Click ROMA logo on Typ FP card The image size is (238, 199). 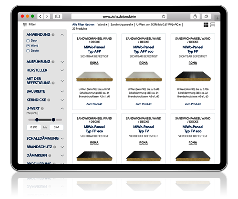click(193, 63)
